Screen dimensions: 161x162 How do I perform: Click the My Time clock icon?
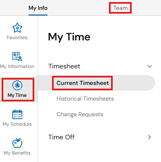pyautogui.click(x=17, y=85)
